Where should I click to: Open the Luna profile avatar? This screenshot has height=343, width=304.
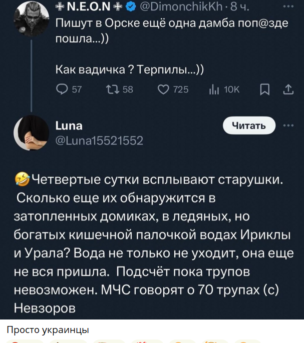(31, 132)
